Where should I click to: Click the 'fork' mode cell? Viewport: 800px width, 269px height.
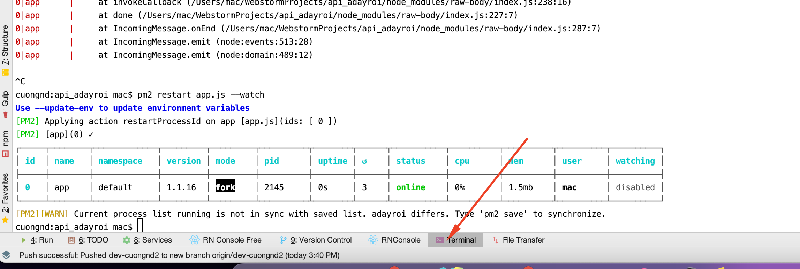(x=225, y=186)
